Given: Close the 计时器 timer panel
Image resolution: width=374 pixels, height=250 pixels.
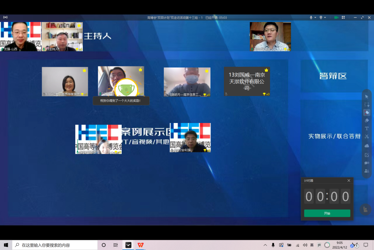Looking at the screenshot, I should 348,180.
